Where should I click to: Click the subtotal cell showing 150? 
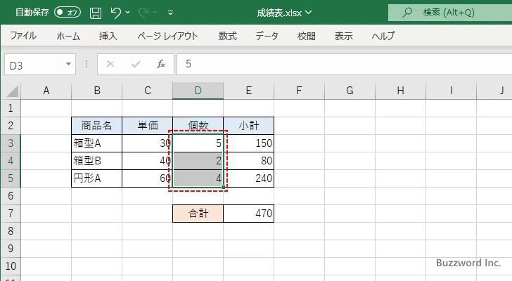click(248, 143)
